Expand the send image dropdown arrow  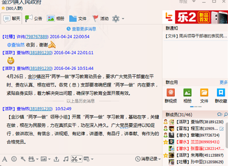point(49,159)
